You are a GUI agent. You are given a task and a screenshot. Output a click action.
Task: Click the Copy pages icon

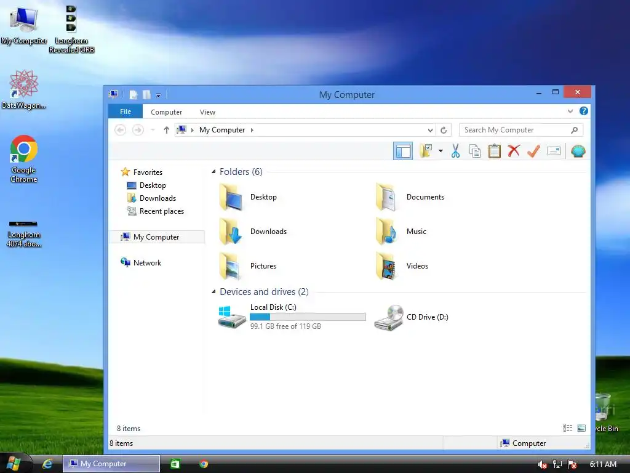point(475,152)
